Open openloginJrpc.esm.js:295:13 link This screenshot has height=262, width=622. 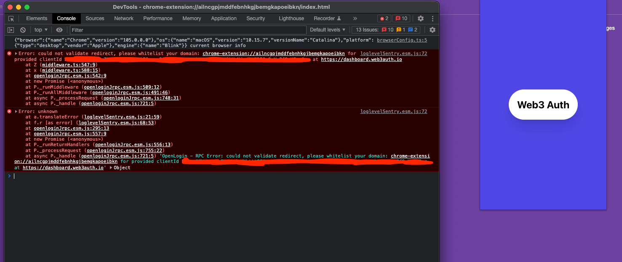pos(71,128)
